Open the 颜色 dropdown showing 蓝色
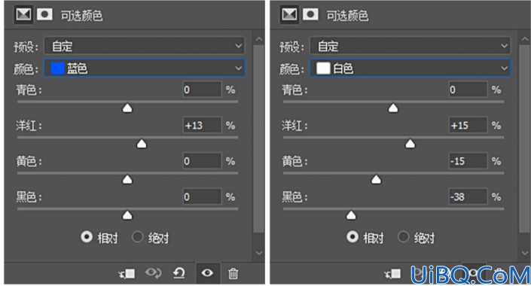 [144, 68]
